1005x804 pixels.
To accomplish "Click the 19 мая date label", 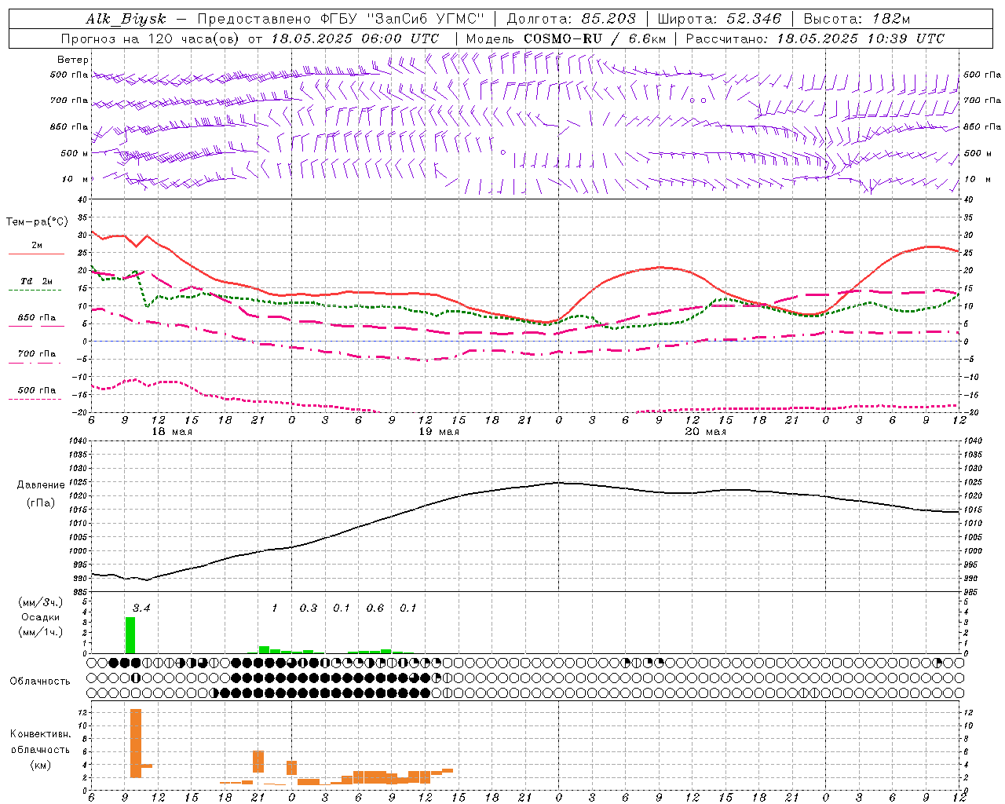I will (439, 432).
